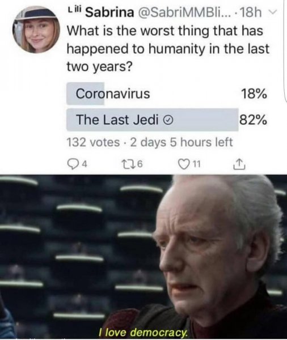Open the 132 votes count
The image size is (287, 340).
tap(93, 142)
